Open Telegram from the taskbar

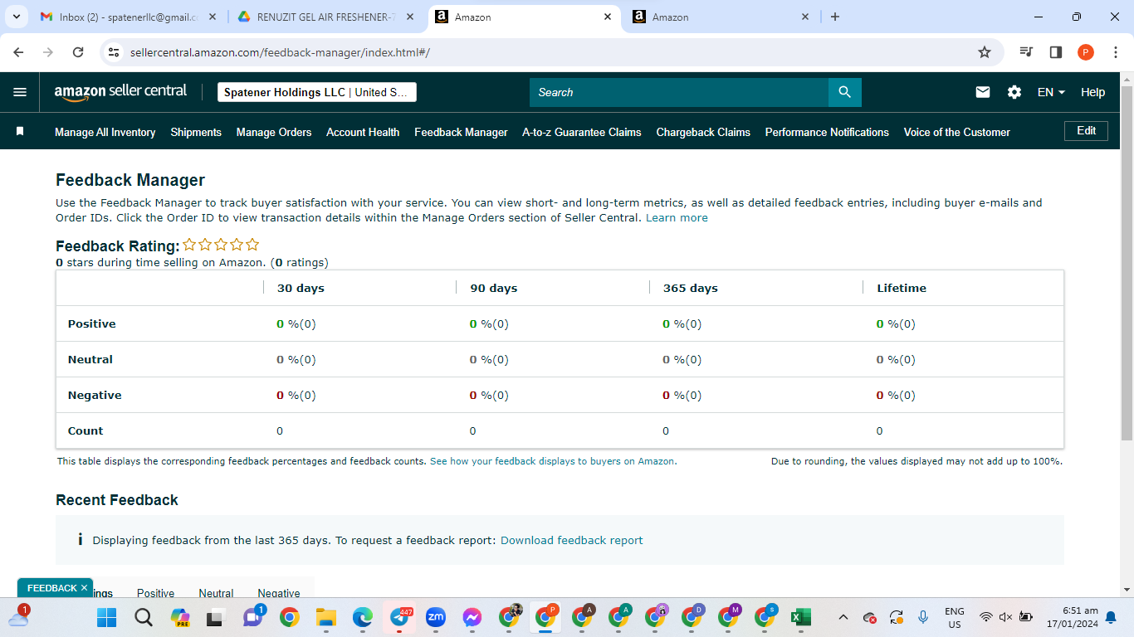(399, 617)
